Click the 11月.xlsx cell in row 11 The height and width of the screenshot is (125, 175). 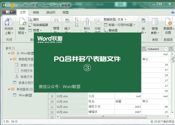click(x=72, y=107)
